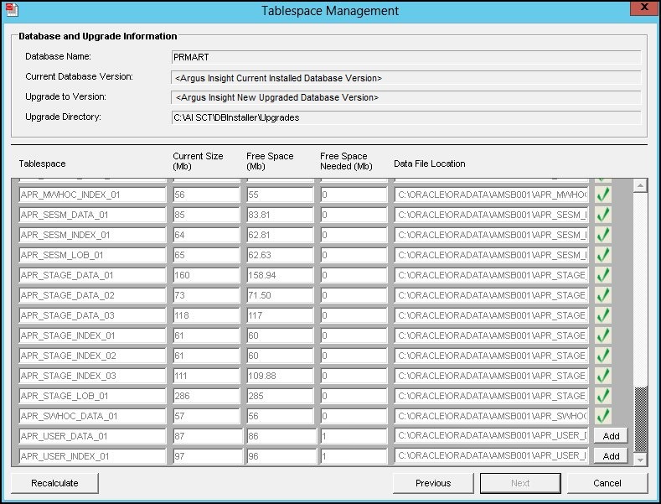Image resolution: width=661 pixels, height=504 pixels.
Task: Click free space needed for APR_USER_INDEX_01
Action: coord(354,456)
